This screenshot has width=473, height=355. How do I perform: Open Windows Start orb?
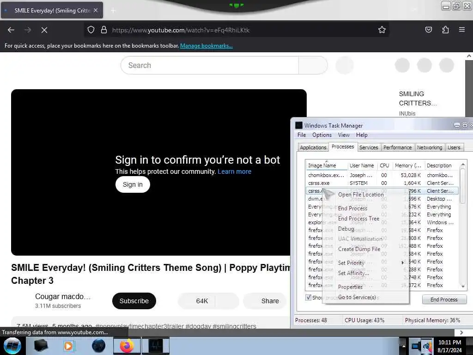coord(12,346)
